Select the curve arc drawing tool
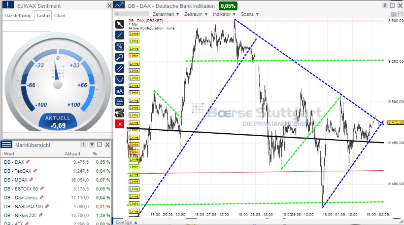404x225 pixels. 120,79
